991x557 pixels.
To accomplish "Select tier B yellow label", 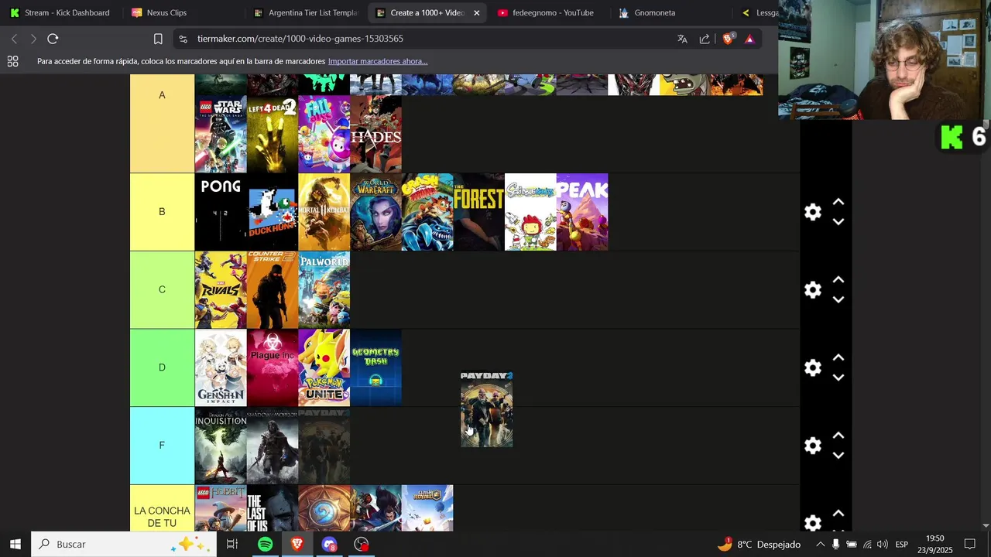I will pos(162,212).
